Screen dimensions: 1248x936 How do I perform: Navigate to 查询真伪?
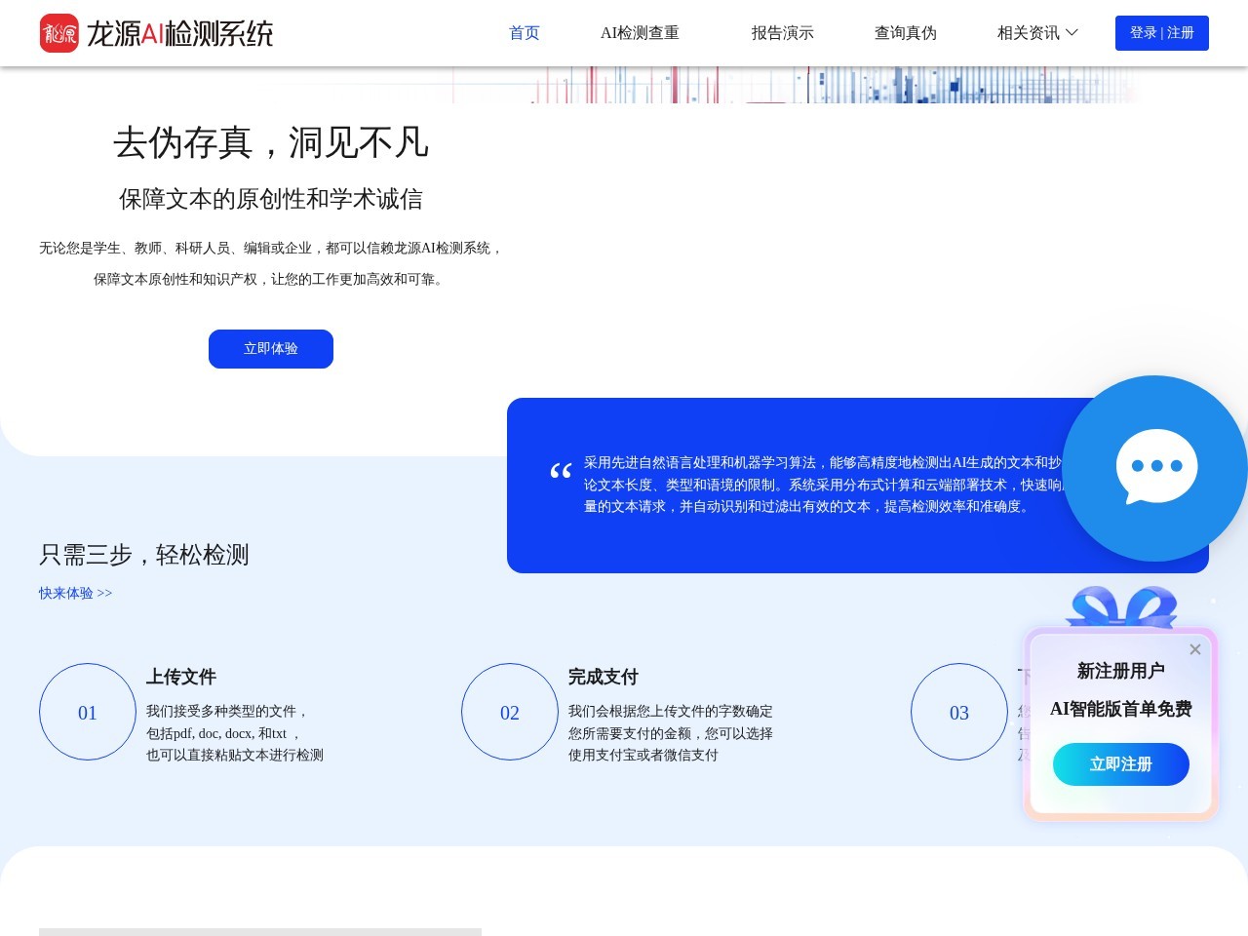point(906,32)
